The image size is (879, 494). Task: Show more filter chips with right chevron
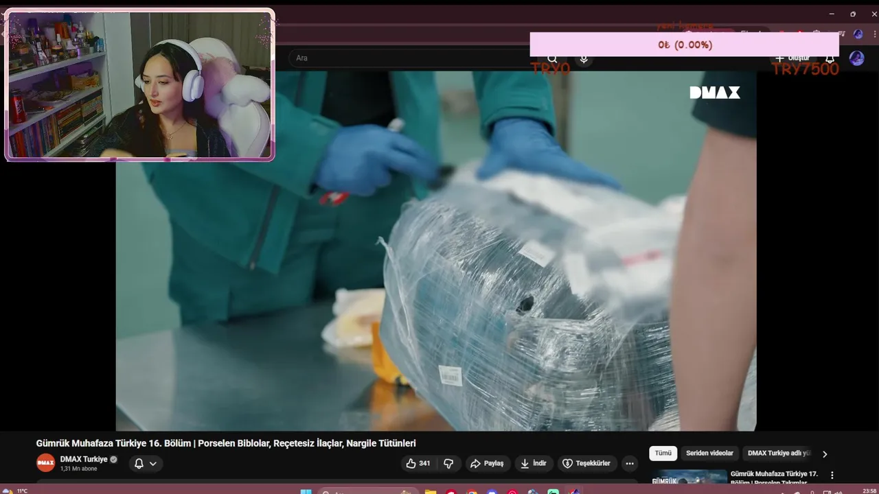[825, 454]
